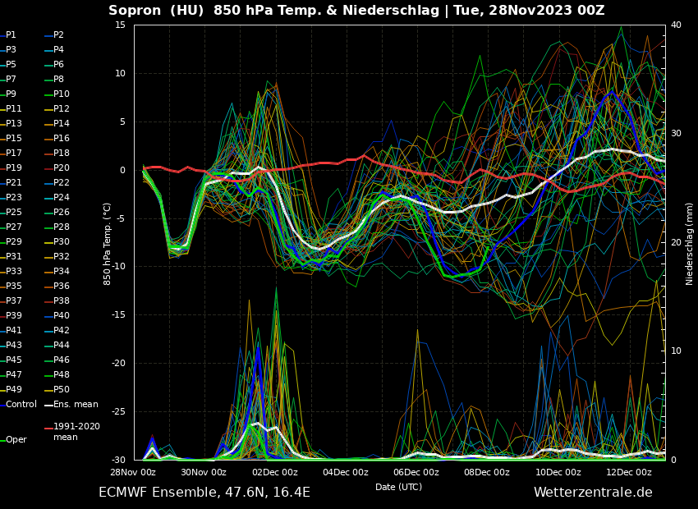Viewport: 698px width, 509px height.
Task: Click the 1991-2020 mean legend label
Action: click(x=76, y=432)
